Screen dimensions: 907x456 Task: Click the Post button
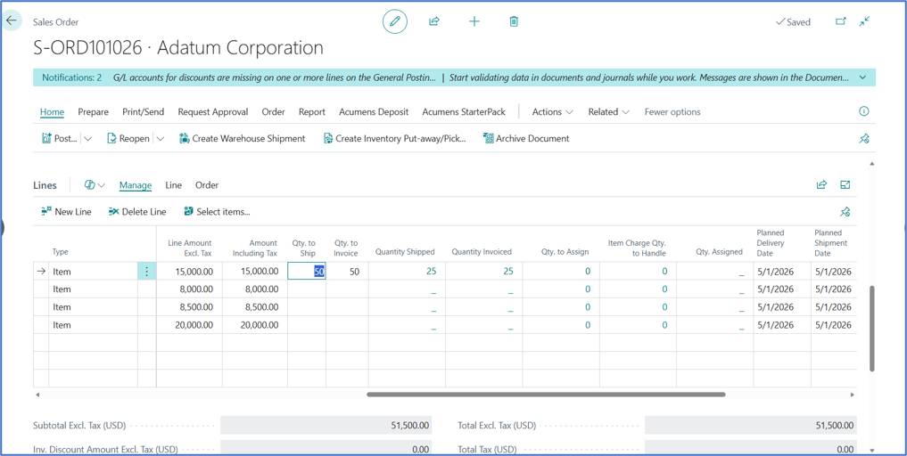point(60,139)
